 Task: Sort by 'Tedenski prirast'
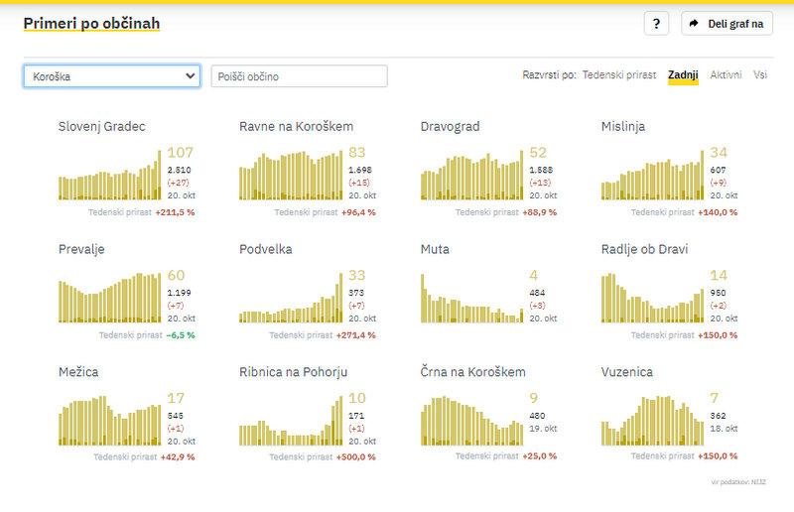(618, 74)
